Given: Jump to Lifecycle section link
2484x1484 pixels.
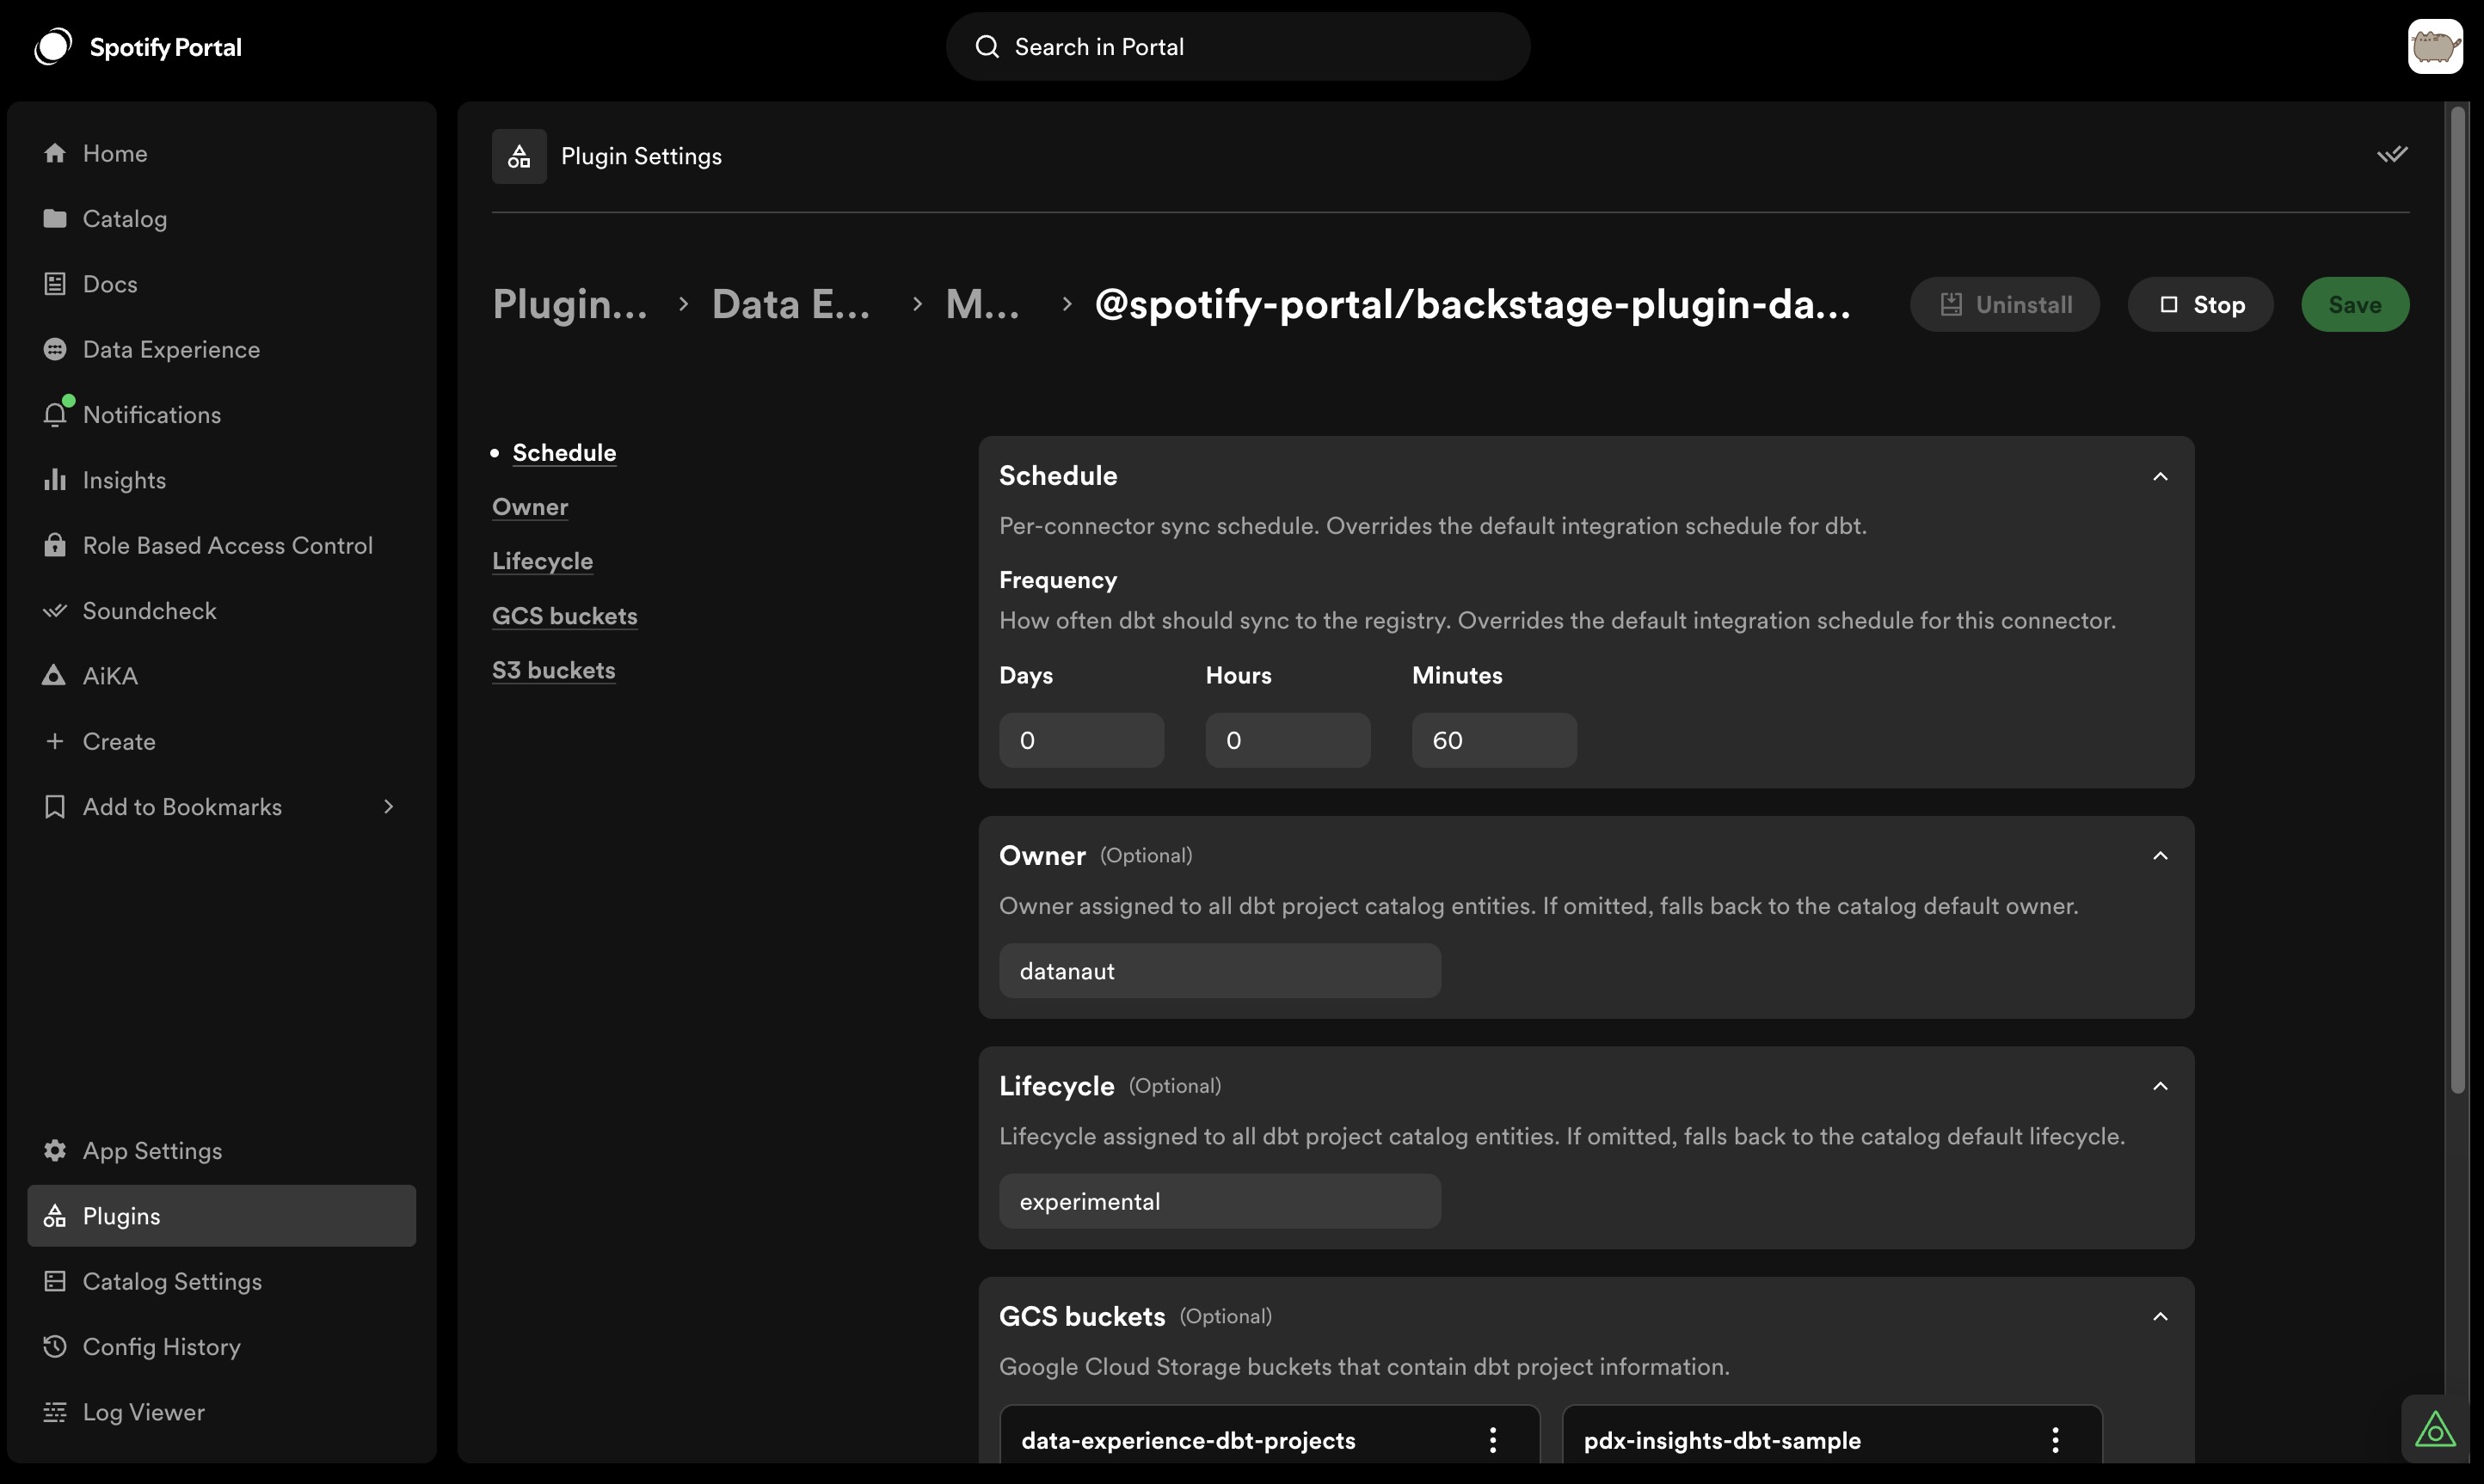Looking at the screenshot, I should click(542, 562).
